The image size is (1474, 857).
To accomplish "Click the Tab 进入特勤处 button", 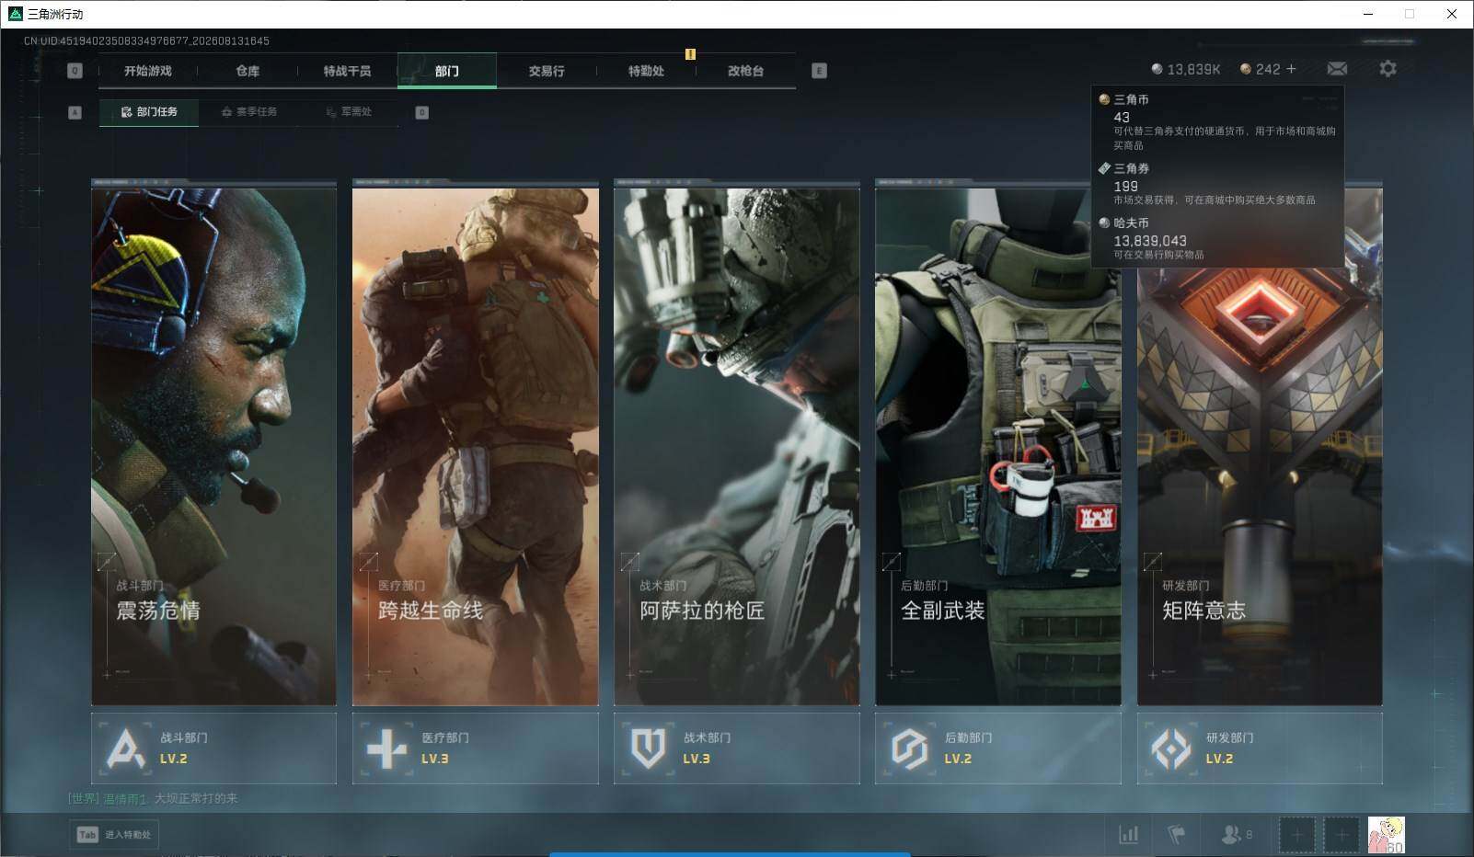I will 114,835.
